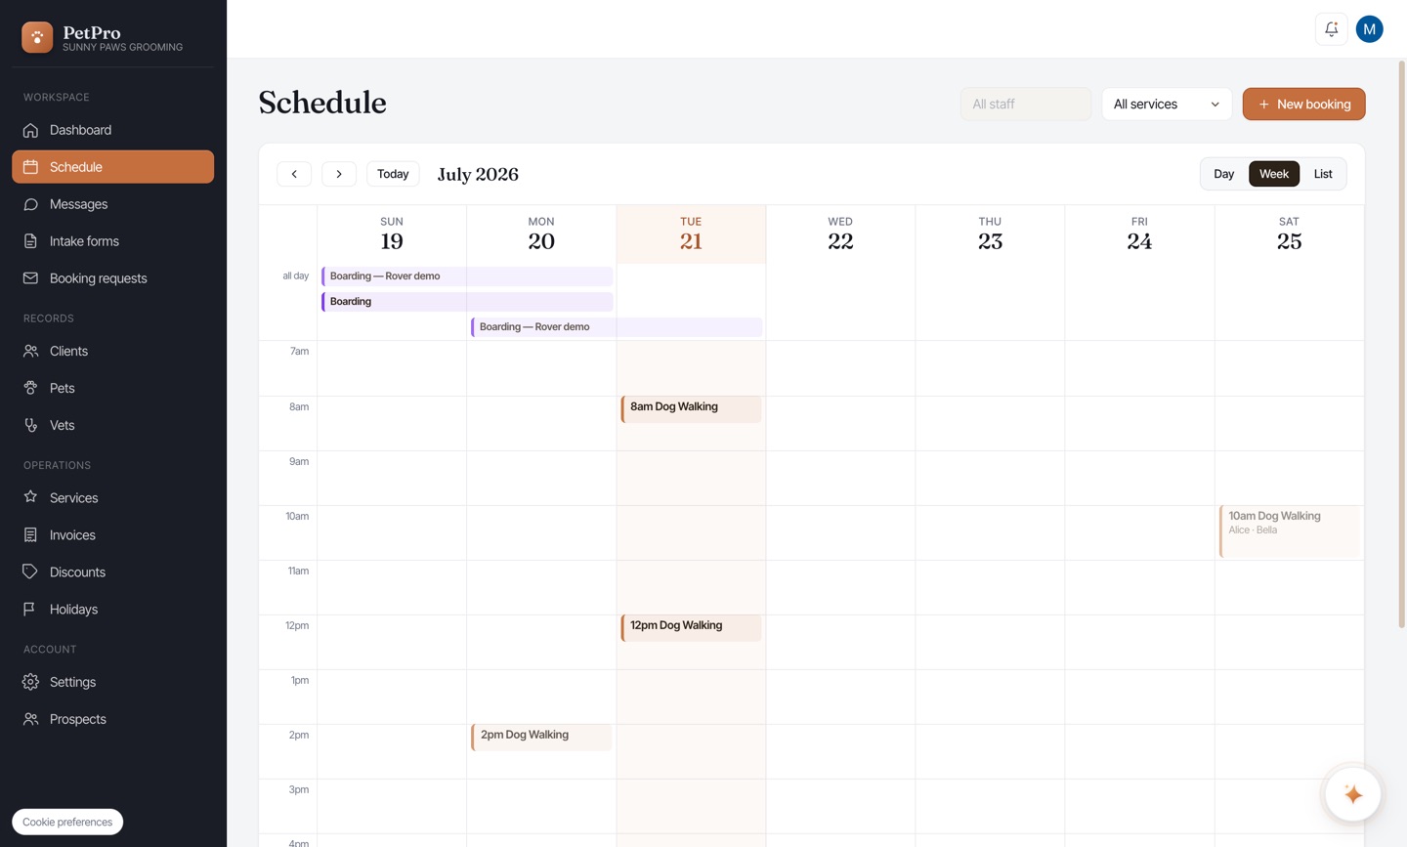
Task: Open the Monday Boarding — Rover demo event
Action: point(617,327)
